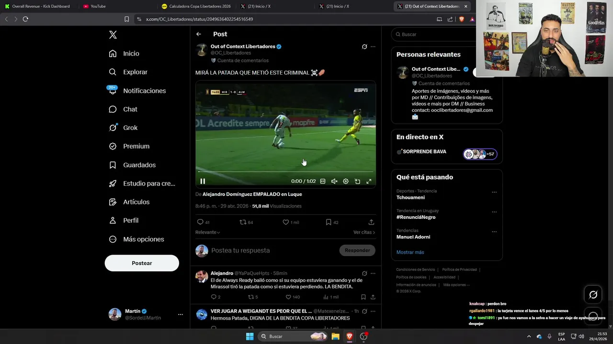This screenshot has height=344, width=613.
Task: Reload the page
Action: pos(25,19)
